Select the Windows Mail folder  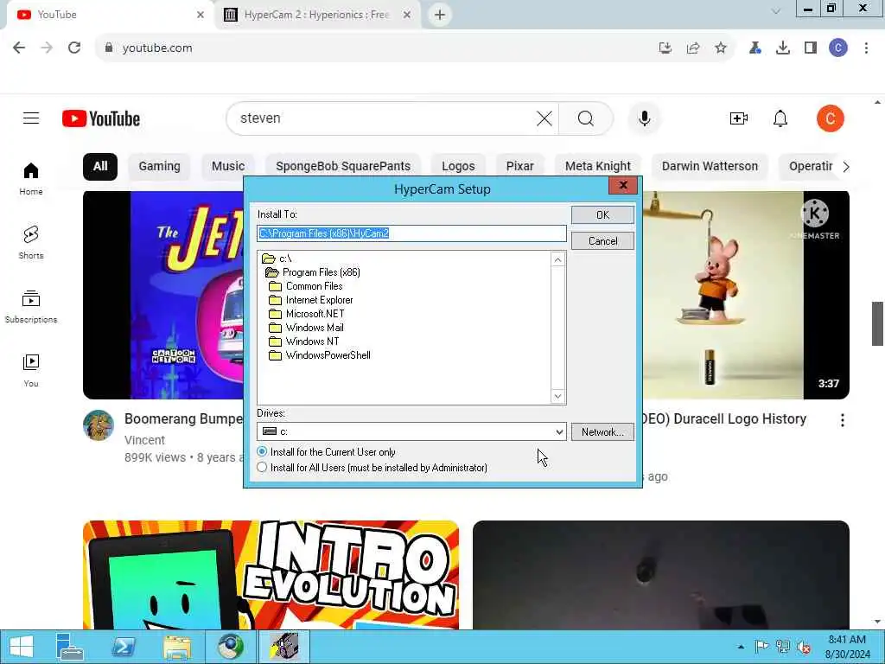coord(307,328)
